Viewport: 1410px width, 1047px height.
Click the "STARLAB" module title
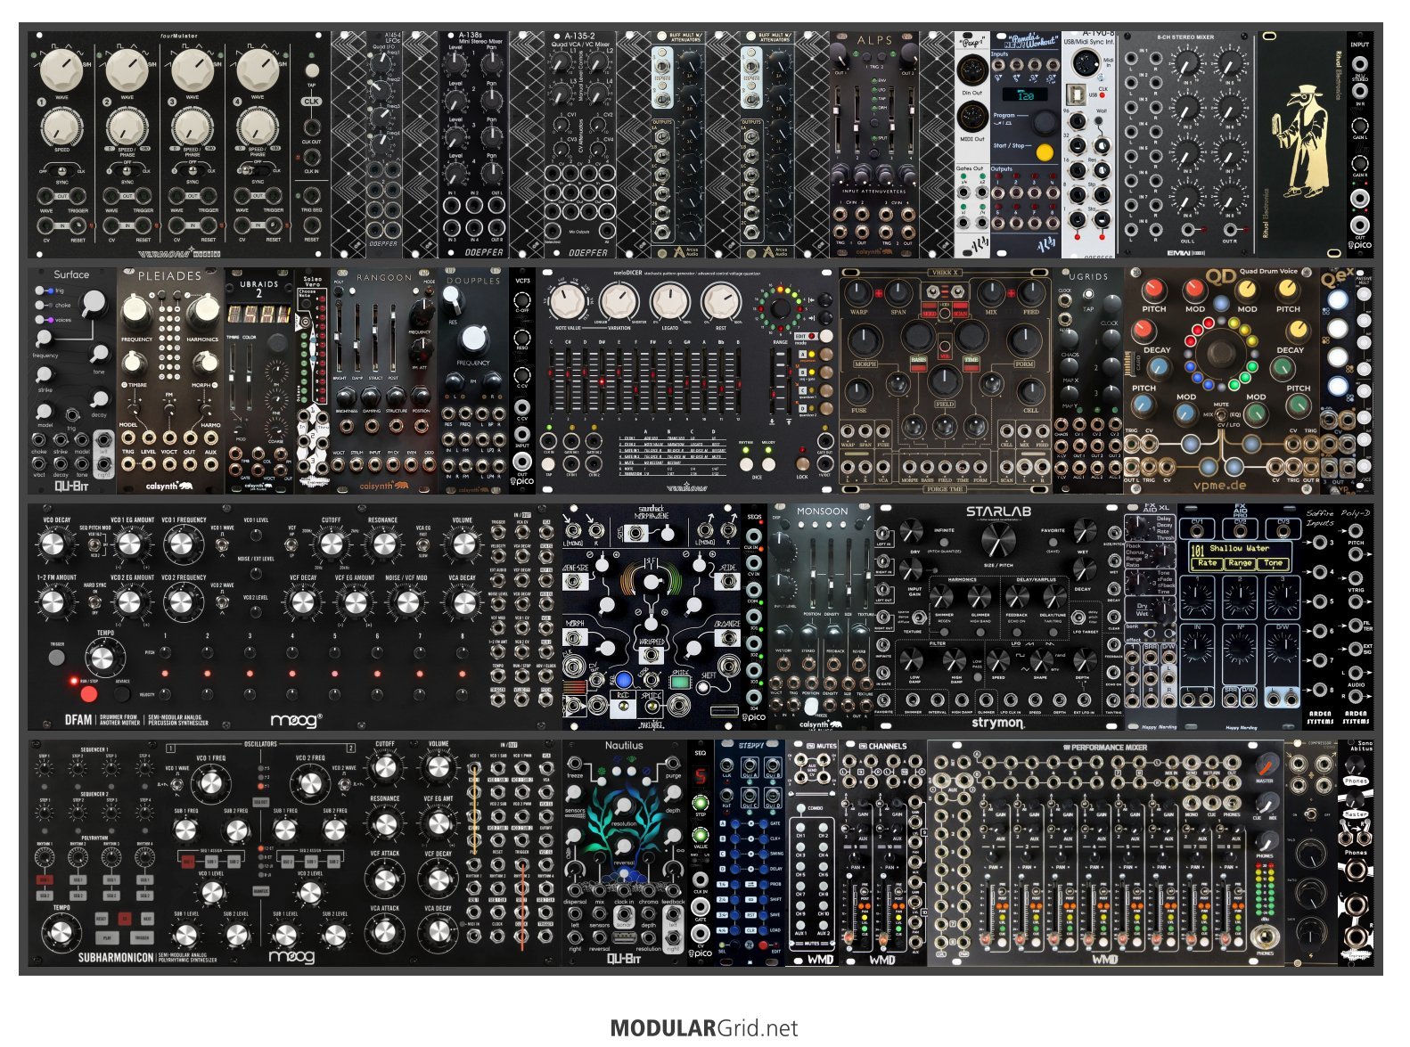998,511
